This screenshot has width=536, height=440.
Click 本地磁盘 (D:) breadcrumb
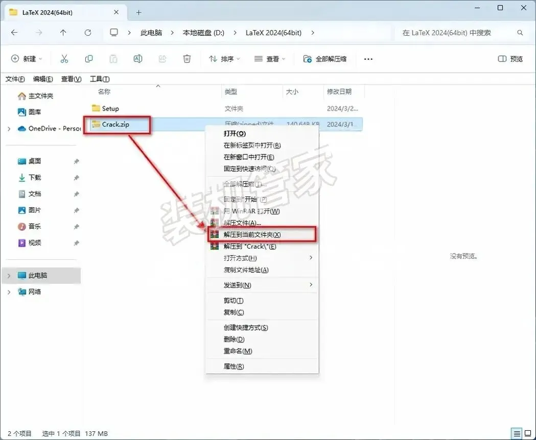click(x=203, y=33)
